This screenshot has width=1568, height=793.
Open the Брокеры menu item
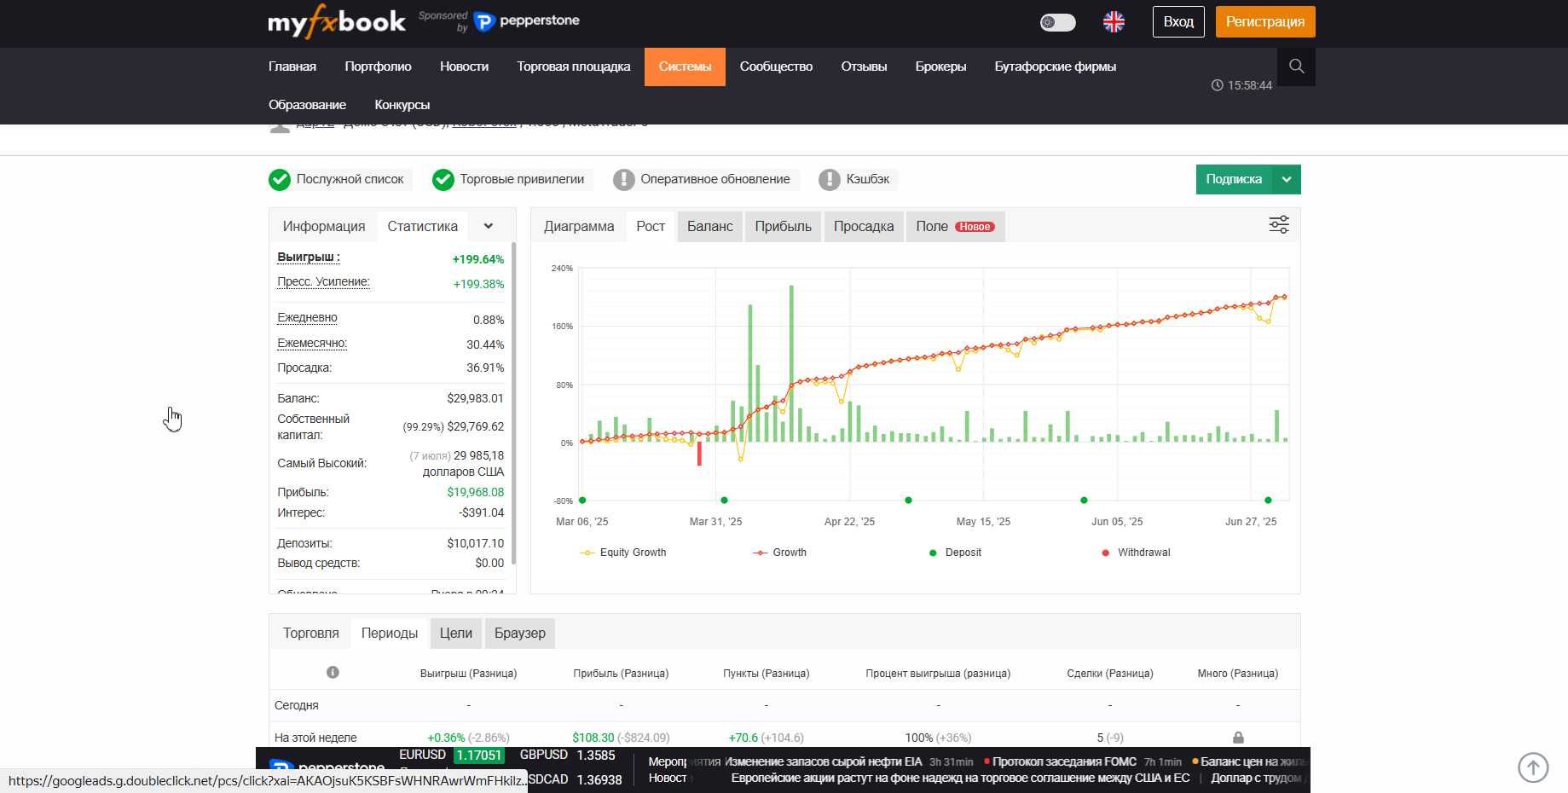940,67
